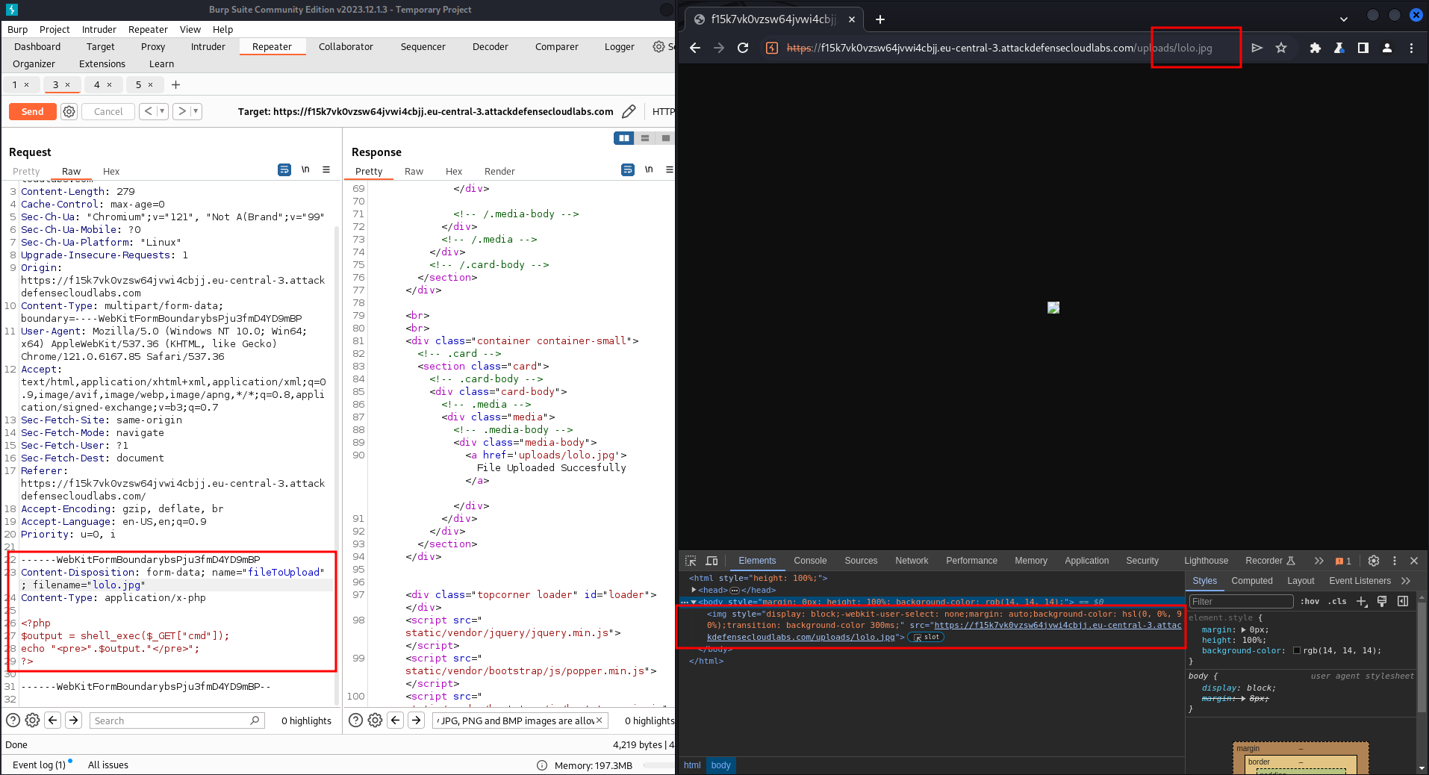Open the browser tab search dropdown
Screen dimensions: 1429x775
(1344, 19)
